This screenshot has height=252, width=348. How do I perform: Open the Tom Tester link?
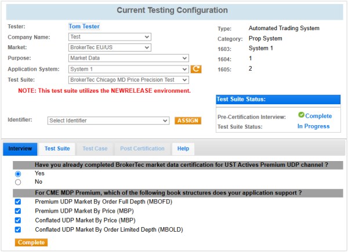point(84,26)
